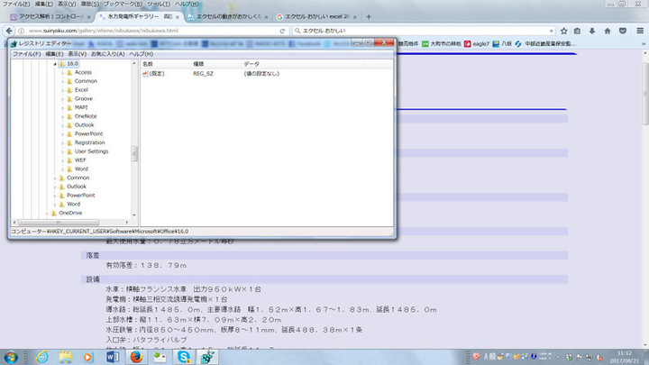Open Word from the Windows taskbar

coord(114,357)
